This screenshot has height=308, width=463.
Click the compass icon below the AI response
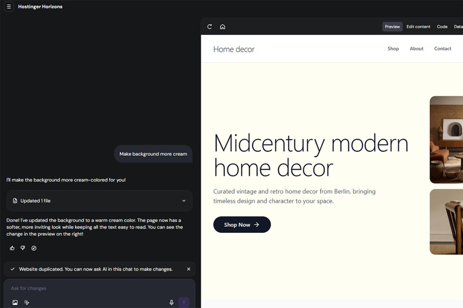tap(34, 248)
